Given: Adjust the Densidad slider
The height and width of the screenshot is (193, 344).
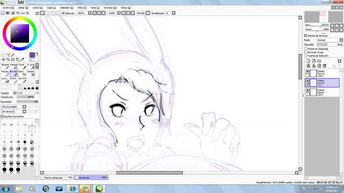Looking at the screenshot, I should [27, 102].
